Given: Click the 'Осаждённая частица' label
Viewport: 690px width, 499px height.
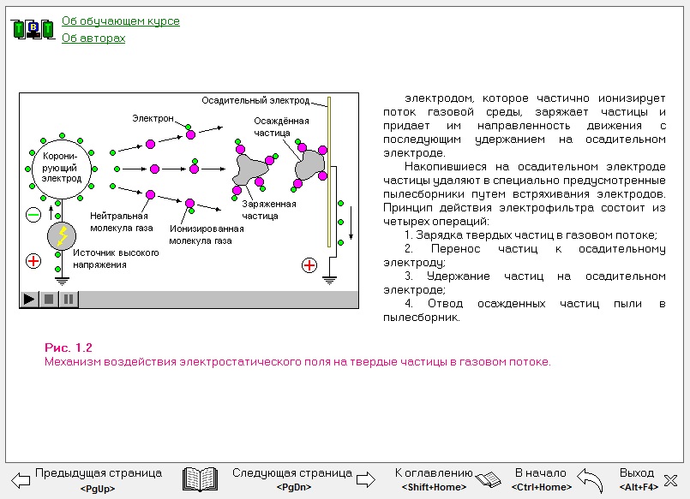Looking at the screenshot, I should pyautogui.click(x=281, y=127).
